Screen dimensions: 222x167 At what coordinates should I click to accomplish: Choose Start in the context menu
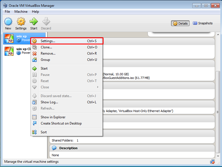tap(66, 68)
